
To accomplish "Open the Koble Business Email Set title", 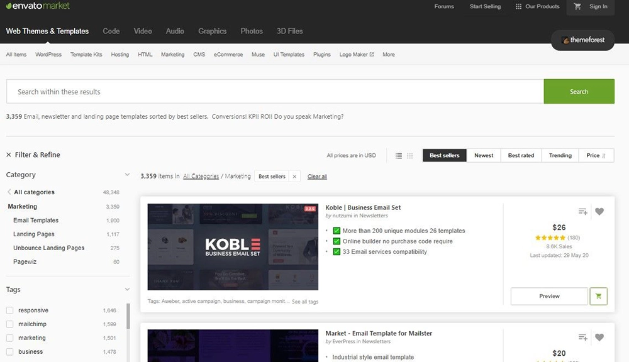I will pyautogui.click(x=363, y=207).
